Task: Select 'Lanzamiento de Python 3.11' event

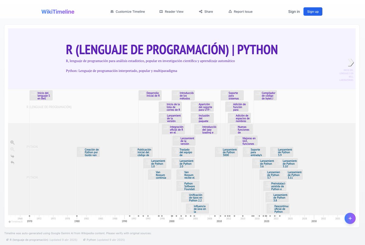Action: [291, 174]
